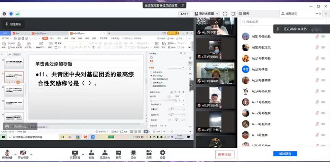The width and height of the screenshot is (330, 162).
Task: Toggle microphone for A五1号靳郑淼
Action: 317,58
